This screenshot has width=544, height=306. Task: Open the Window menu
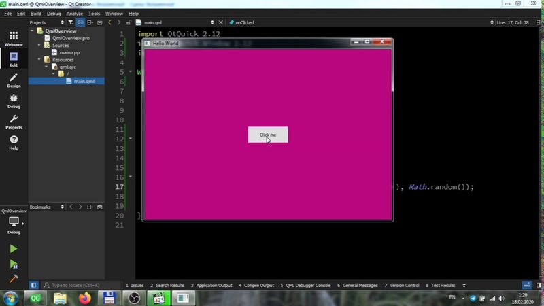pos(114,14)
